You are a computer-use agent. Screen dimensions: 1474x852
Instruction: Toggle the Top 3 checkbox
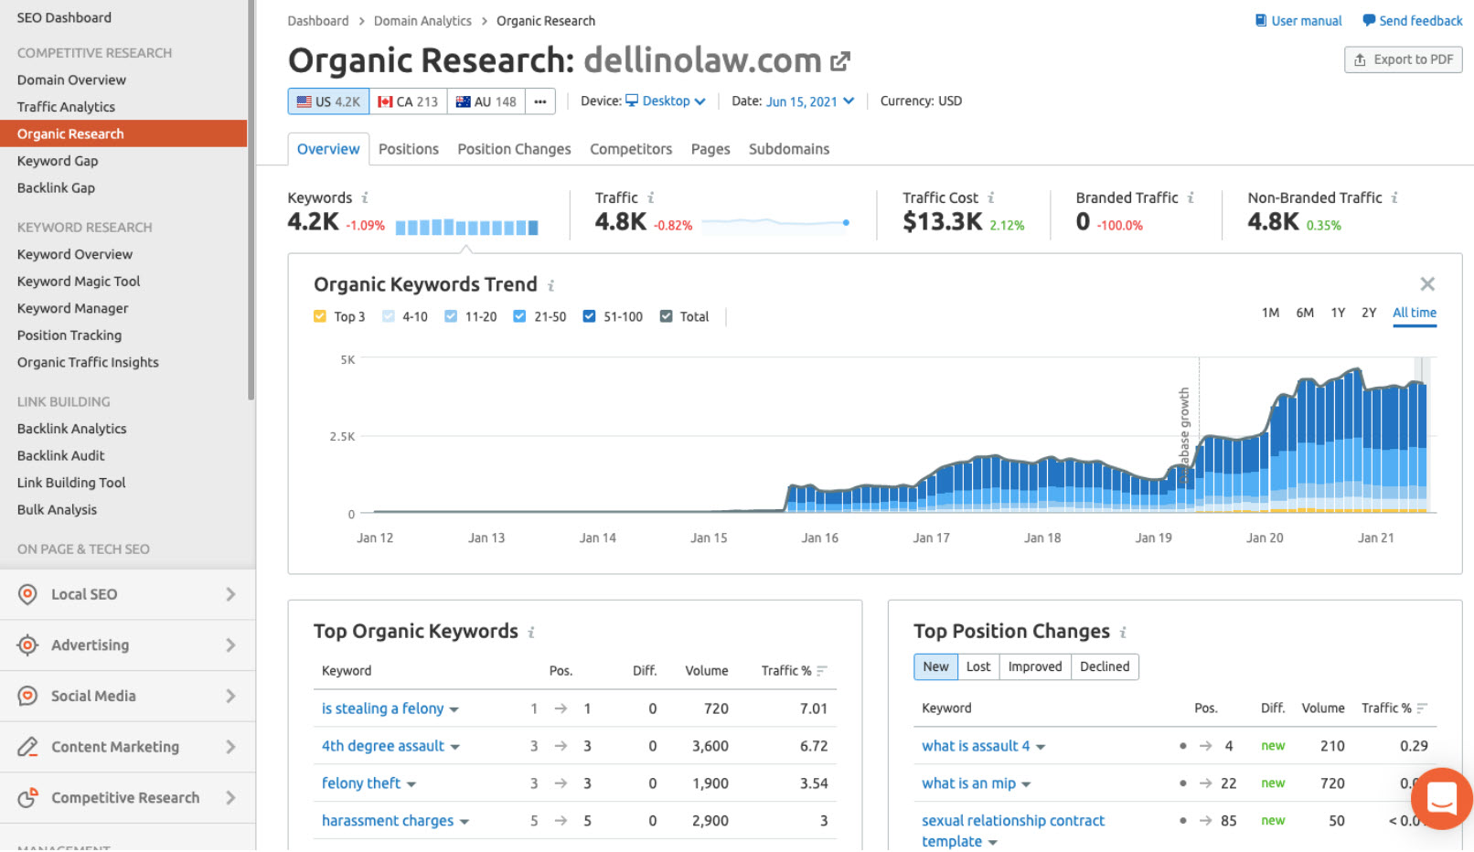point(320,316)
